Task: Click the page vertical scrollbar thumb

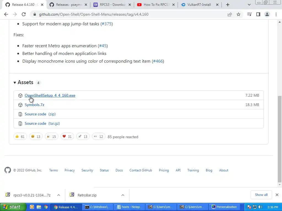Action: coord(280,139)
